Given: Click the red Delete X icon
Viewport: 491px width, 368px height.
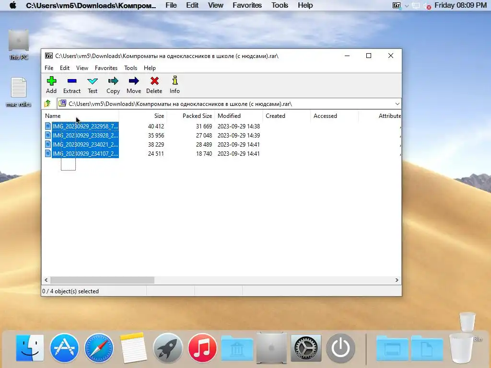Looking at the screenshot, I should 154,81.
